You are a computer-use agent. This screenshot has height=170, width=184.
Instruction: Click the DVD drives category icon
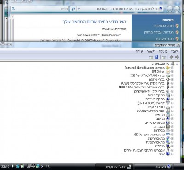pos(168,111)
